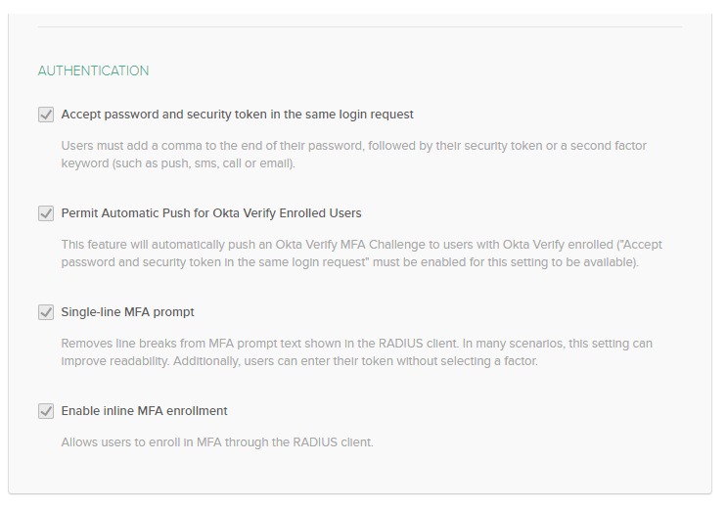Toggle the Single-line MFA prompt checkbox
Image resolution: width=727 pixels, height=510 pixels.
(x=46, y=312)
